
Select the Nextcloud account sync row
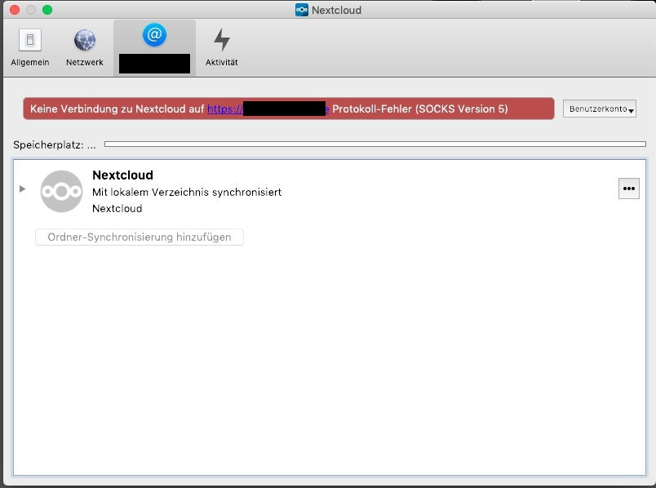tap(326, 191)
